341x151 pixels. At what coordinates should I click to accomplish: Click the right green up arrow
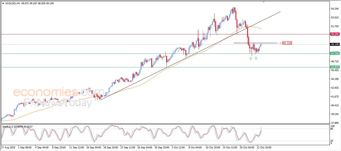point(256,58)
